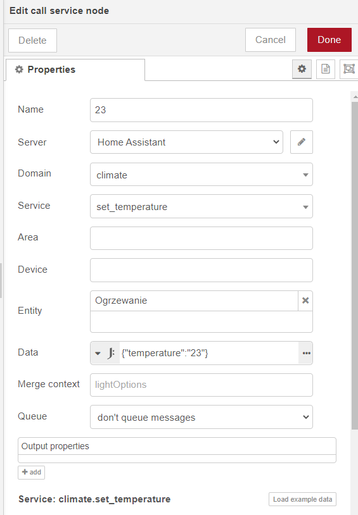Image resolution: width=358 pixels, height=515 pixels.
Task: Add a new output property
Action: (31, 473)
